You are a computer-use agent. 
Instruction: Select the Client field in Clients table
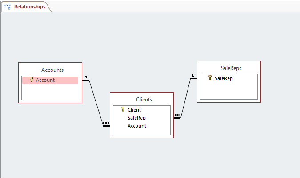134,110
